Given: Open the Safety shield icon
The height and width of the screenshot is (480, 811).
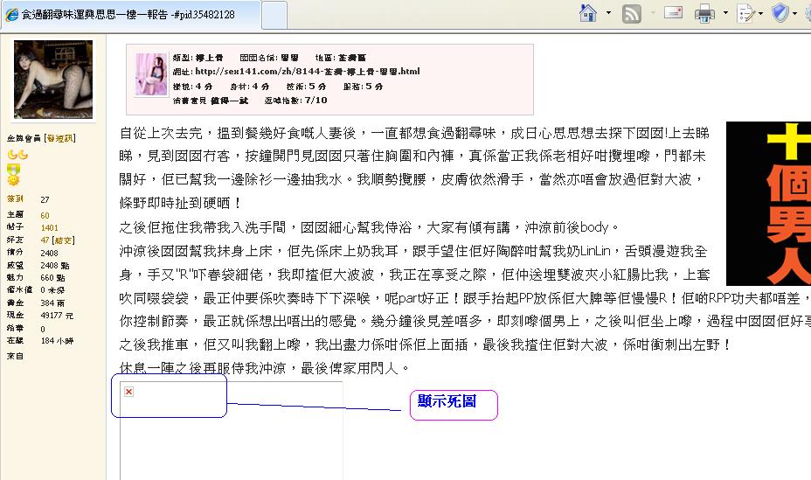Looking at the screenshot, I should pos(780,12).
